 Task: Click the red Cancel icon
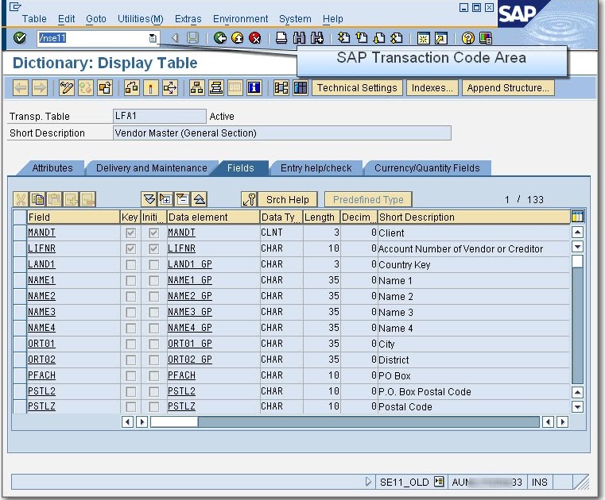[x=254, y=38]
